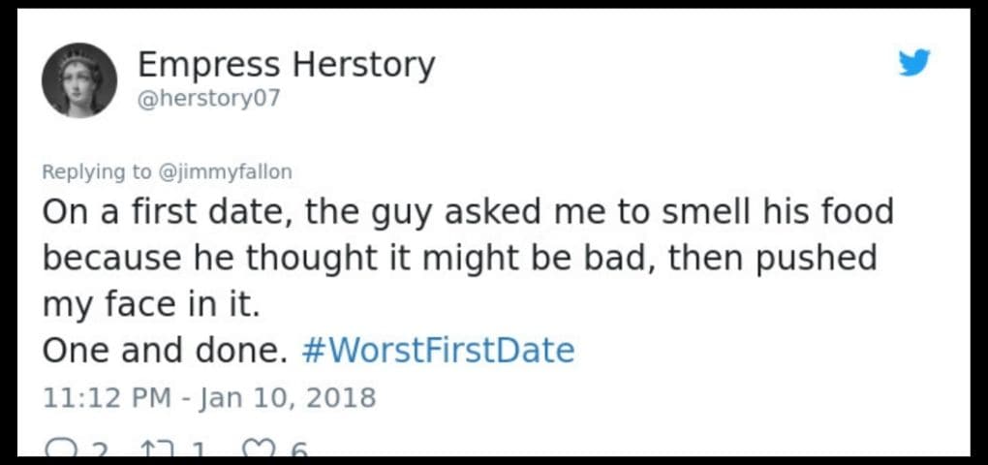988x465 pixels.
Task: Click the #WorstFirstDate hashtag
Action: click(439, 350)
